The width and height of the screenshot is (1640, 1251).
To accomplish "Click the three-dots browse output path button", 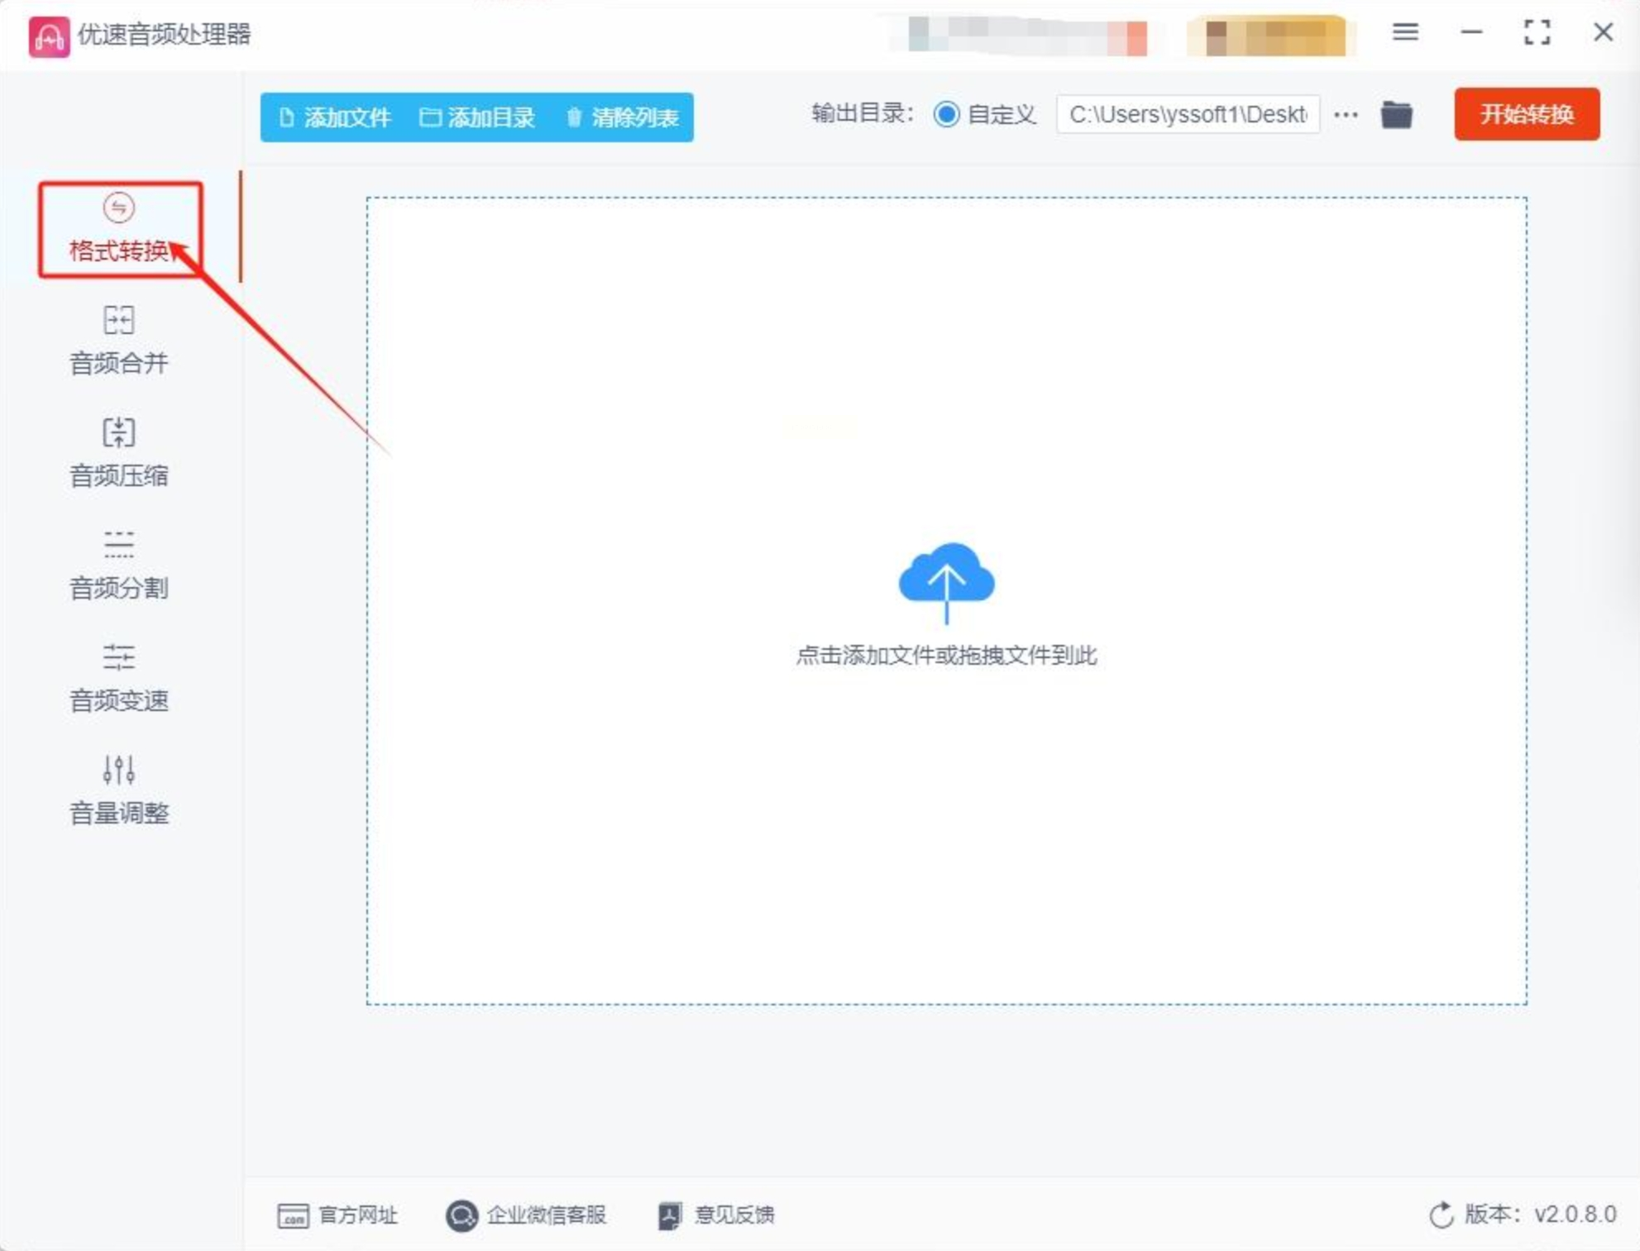I will [x=1346, y=115].
